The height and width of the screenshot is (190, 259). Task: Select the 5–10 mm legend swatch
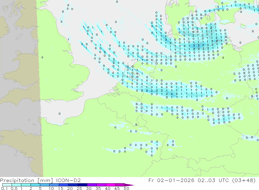[x=45, y=185]
